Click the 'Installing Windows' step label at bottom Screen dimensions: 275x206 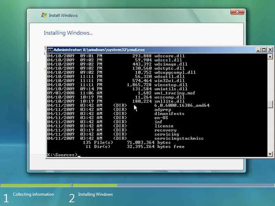[x=96, y=194]
